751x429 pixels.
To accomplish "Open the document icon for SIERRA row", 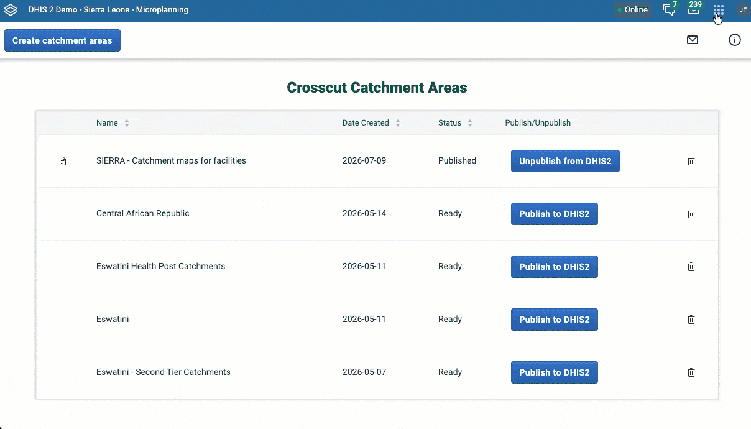I will (62, 161).
